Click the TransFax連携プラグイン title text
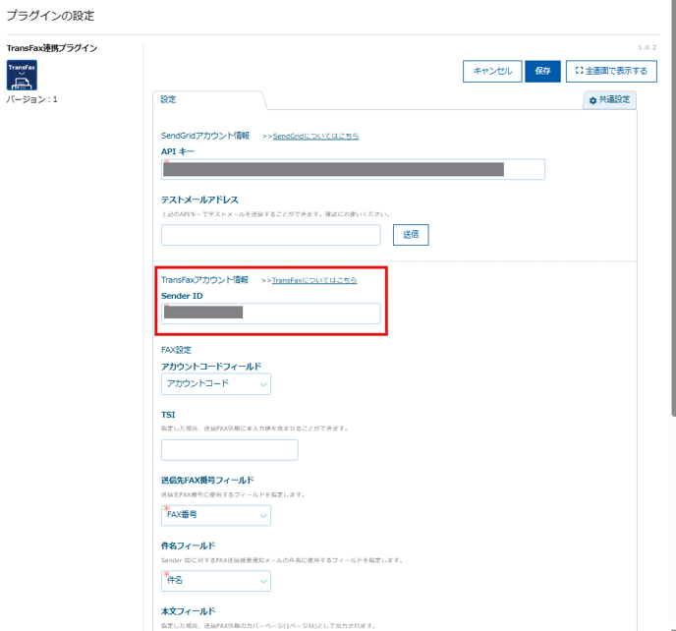 52,48
